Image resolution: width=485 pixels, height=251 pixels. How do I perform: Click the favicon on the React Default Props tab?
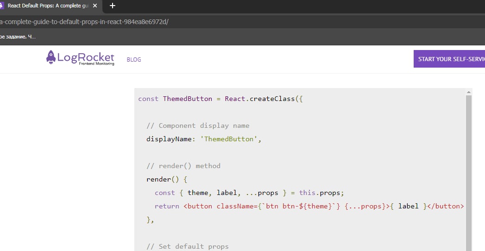[2, 6]
